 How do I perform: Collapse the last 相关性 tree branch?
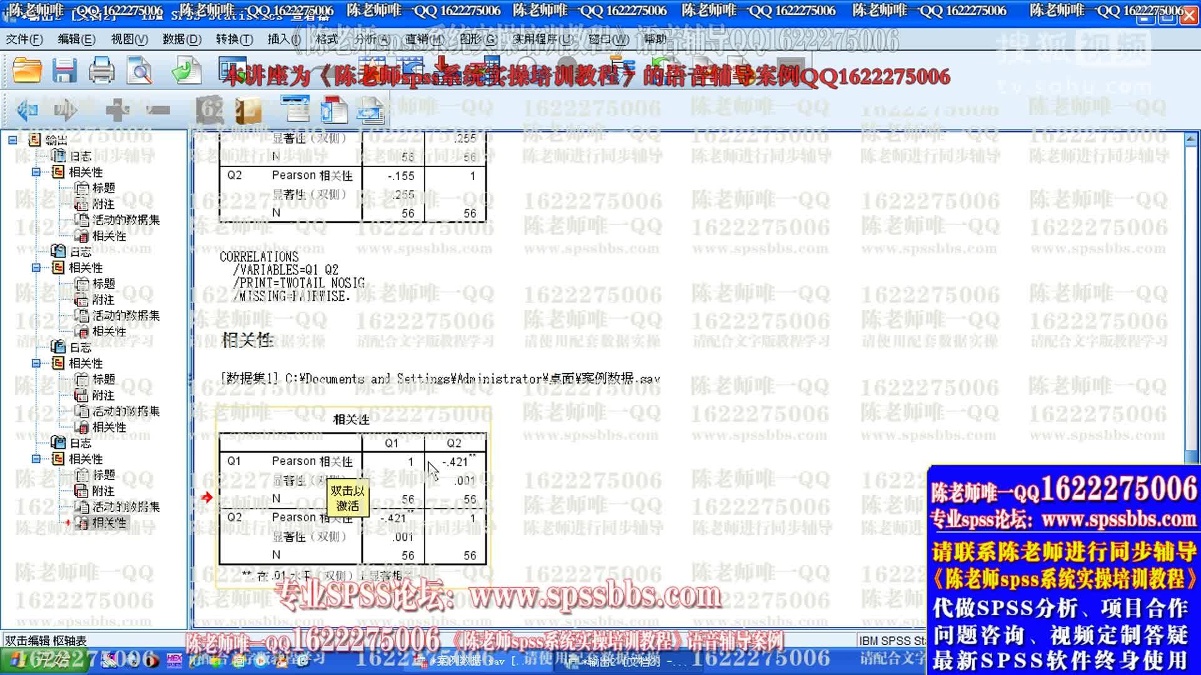[36, 459]
